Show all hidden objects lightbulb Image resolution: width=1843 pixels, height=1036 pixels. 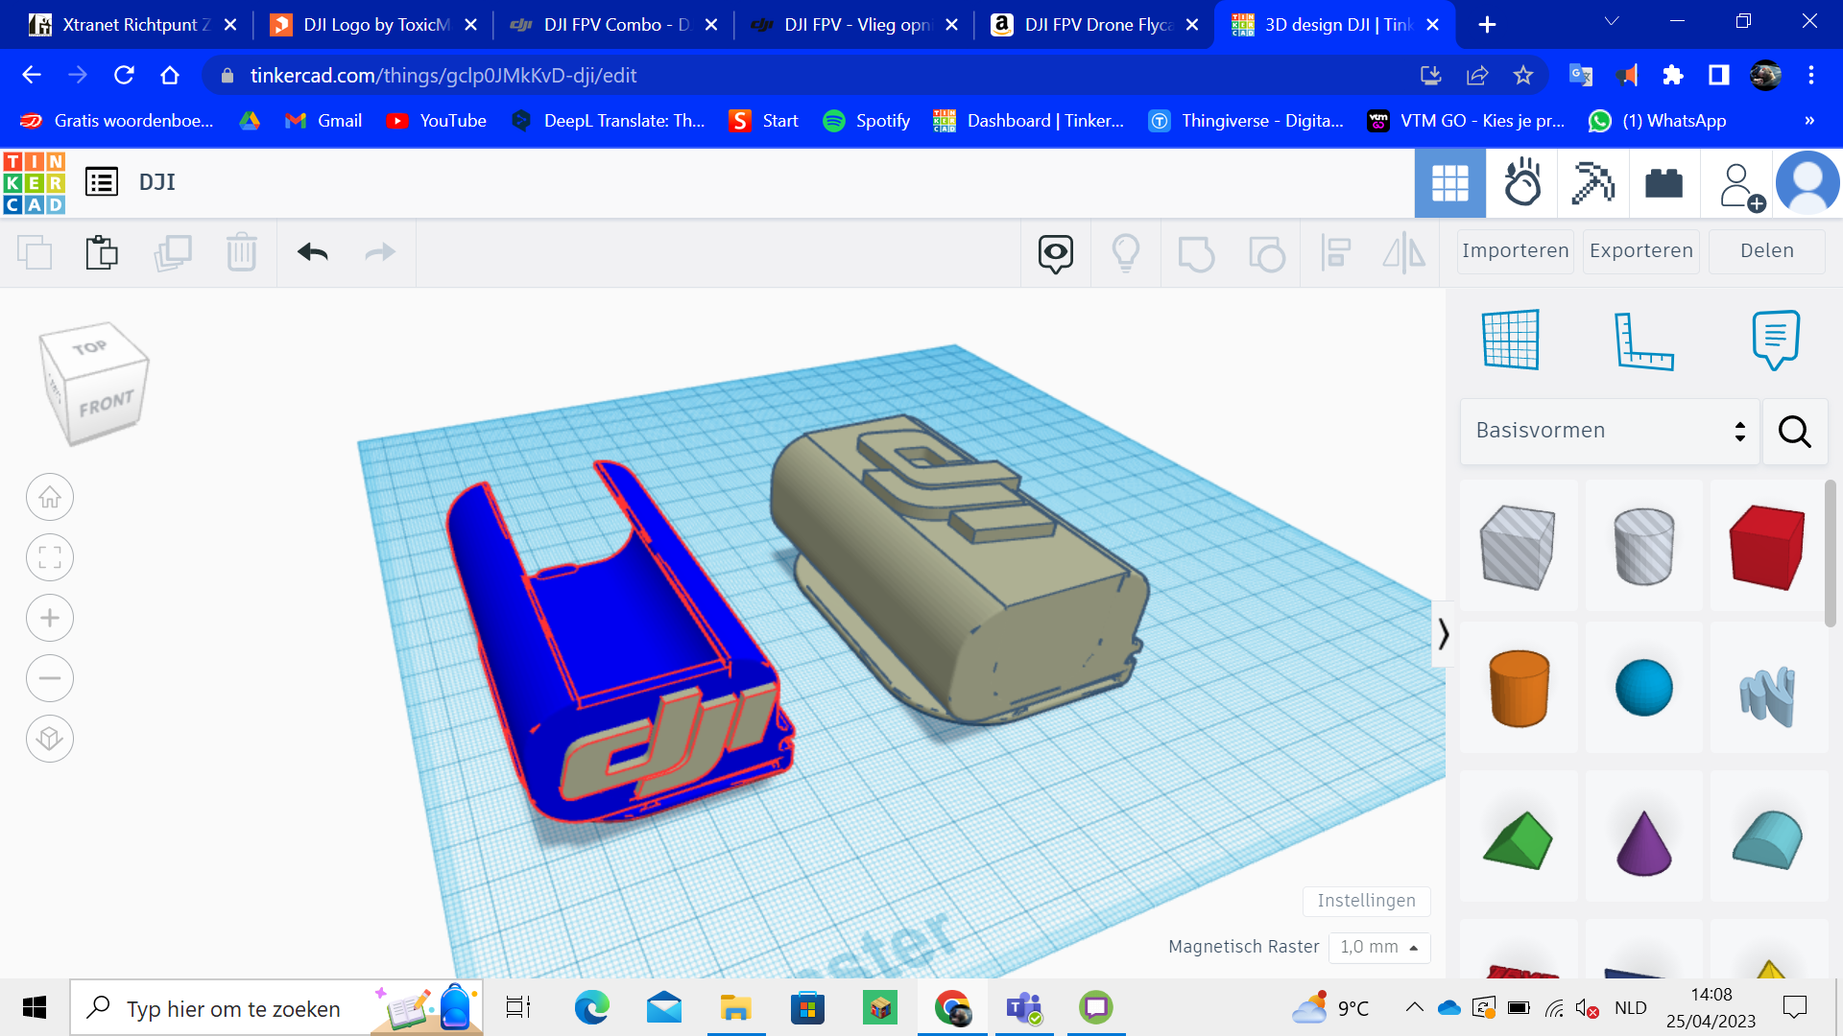[x=1126, y=253]
